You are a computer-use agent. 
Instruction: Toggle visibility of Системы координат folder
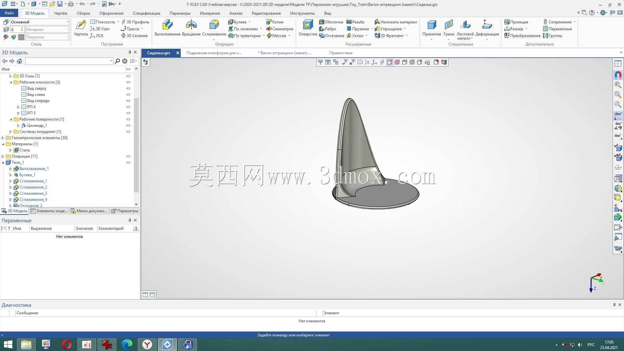(x=128, y=132)
